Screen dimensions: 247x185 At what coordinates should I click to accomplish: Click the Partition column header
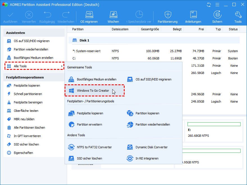click(x=78, y=29)
